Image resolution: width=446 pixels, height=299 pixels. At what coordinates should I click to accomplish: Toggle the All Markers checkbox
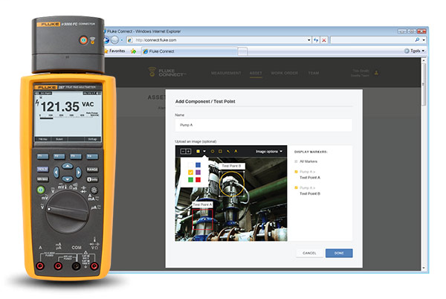coord(296,161)
